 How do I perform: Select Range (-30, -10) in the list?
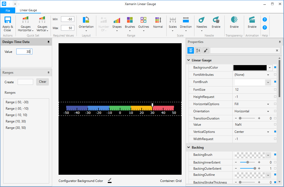click(x=26, y=109)
